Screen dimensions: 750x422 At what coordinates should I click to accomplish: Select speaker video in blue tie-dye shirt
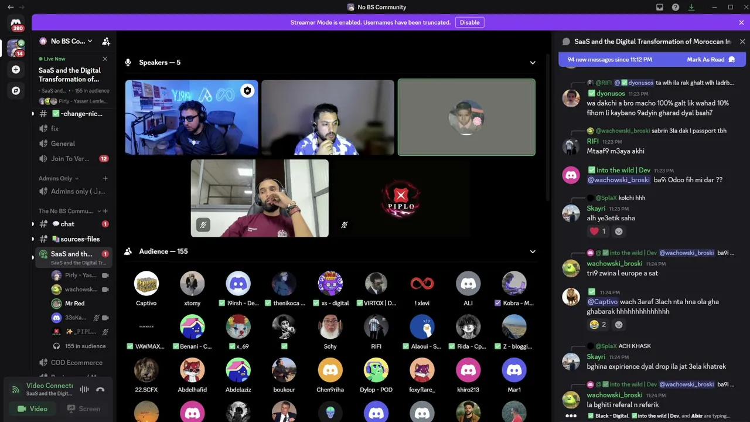coord(328,117)
